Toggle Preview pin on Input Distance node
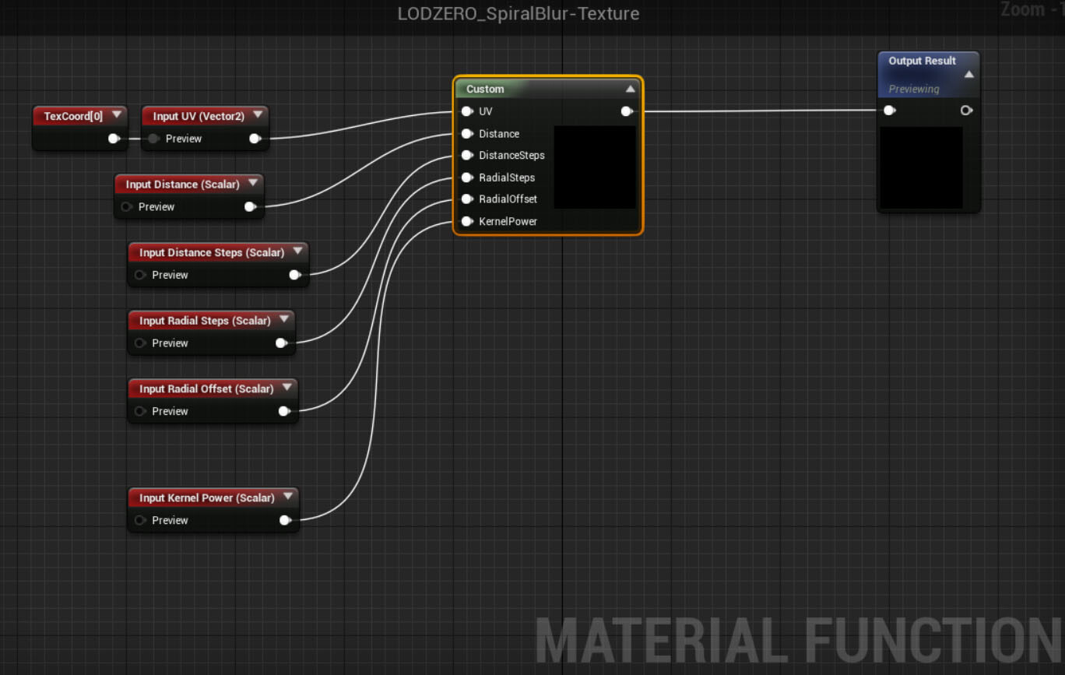 (x=126, y=207)
